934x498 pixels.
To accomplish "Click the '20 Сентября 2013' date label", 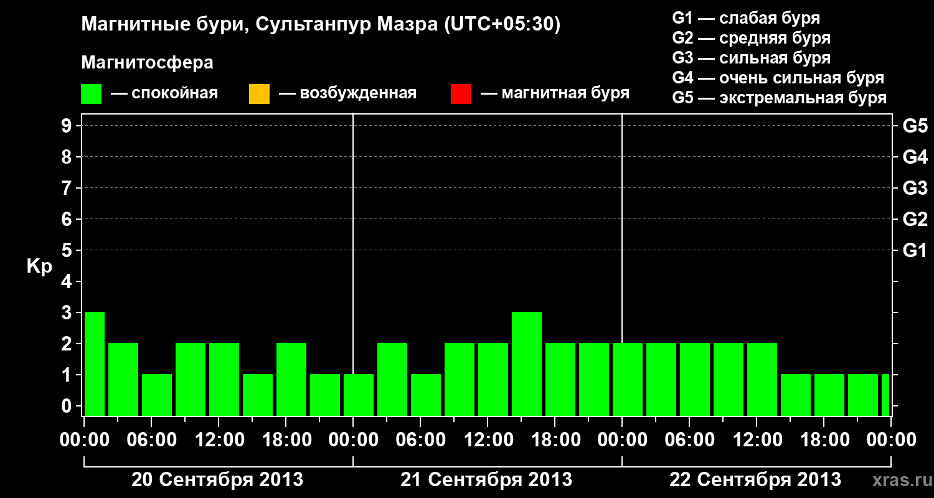I will click(217, 479).
